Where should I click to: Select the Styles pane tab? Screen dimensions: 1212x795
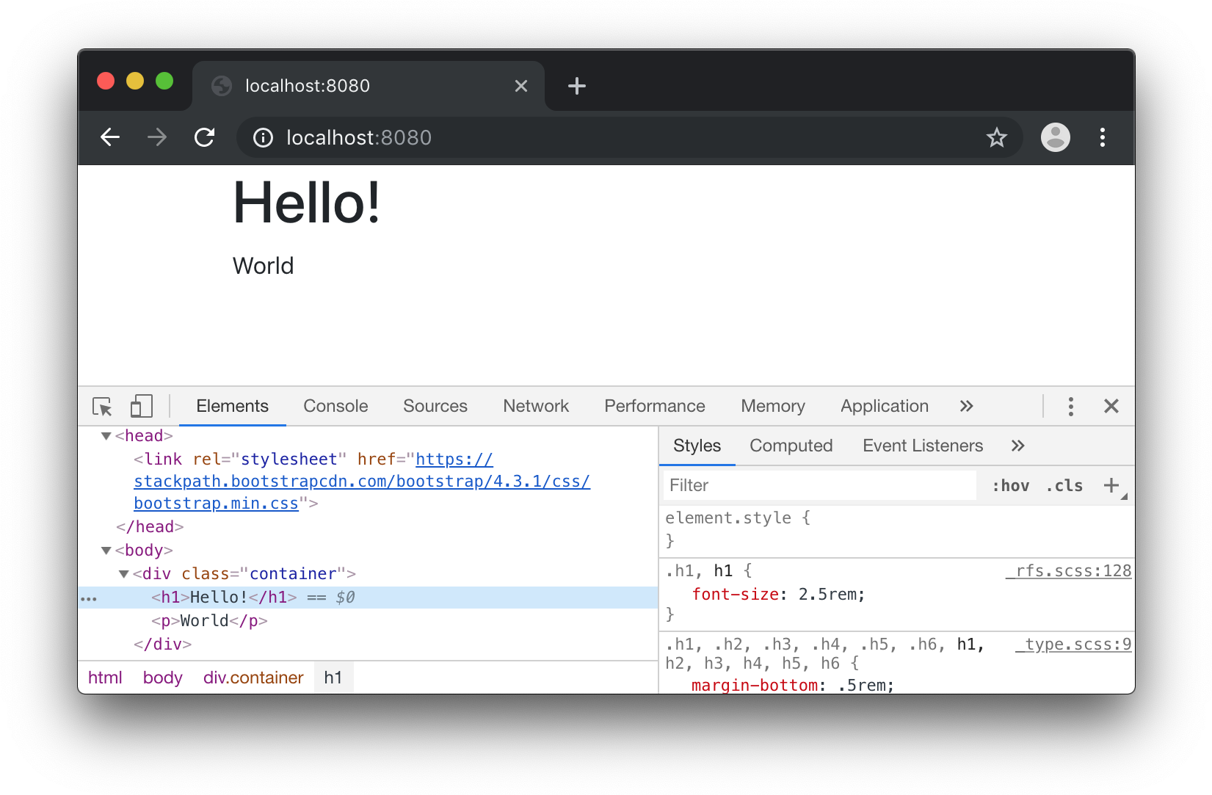tap(697, 446)
